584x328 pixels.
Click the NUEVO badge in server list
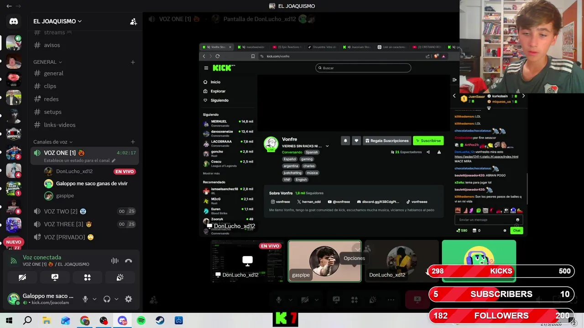click(x=14, y=242)
